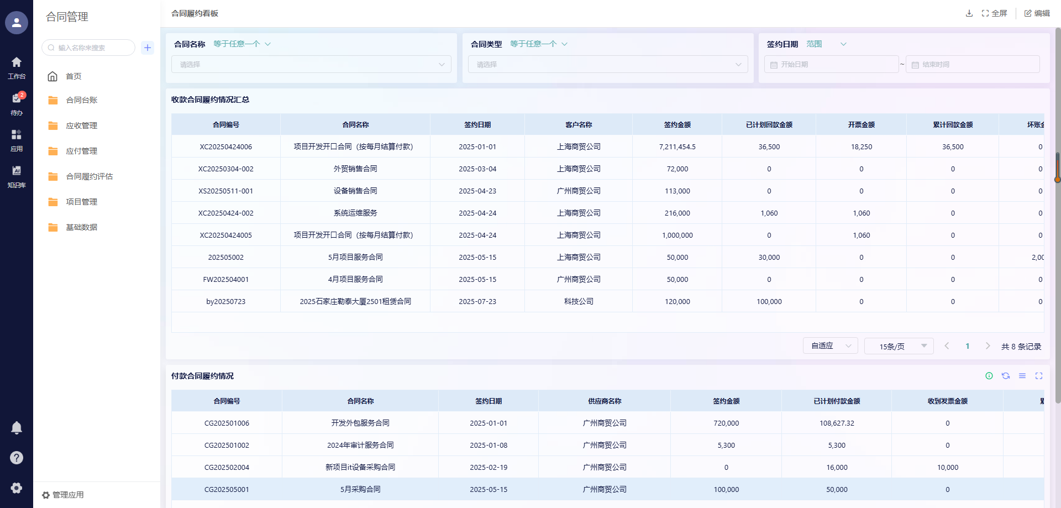Click the blue plus add button
Viewport: 1061px width, 508px height.
click(x=148, y=48)
